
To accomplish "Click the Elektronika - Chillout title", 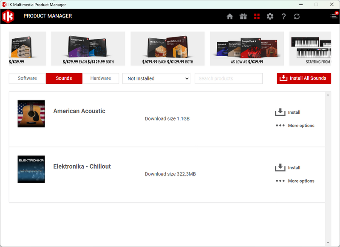I will pyautogui.click(x=82, y=167).
